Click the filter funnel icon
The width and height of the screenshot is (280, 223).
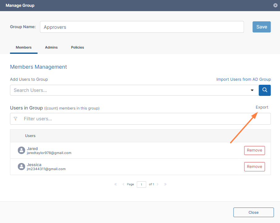(15, 119)
